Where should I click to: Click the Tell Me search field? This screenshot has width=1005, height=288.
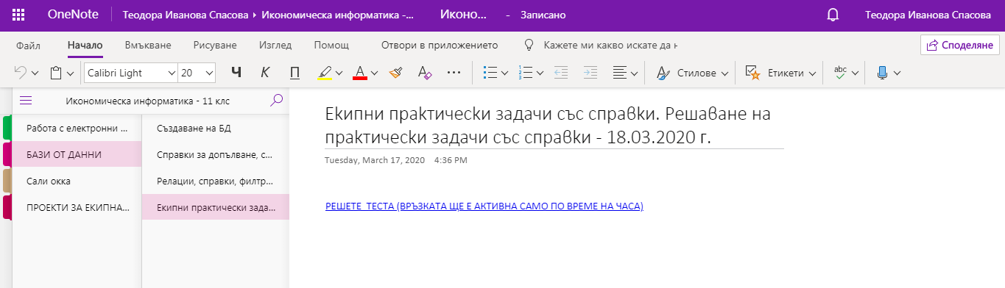point(610,45)
